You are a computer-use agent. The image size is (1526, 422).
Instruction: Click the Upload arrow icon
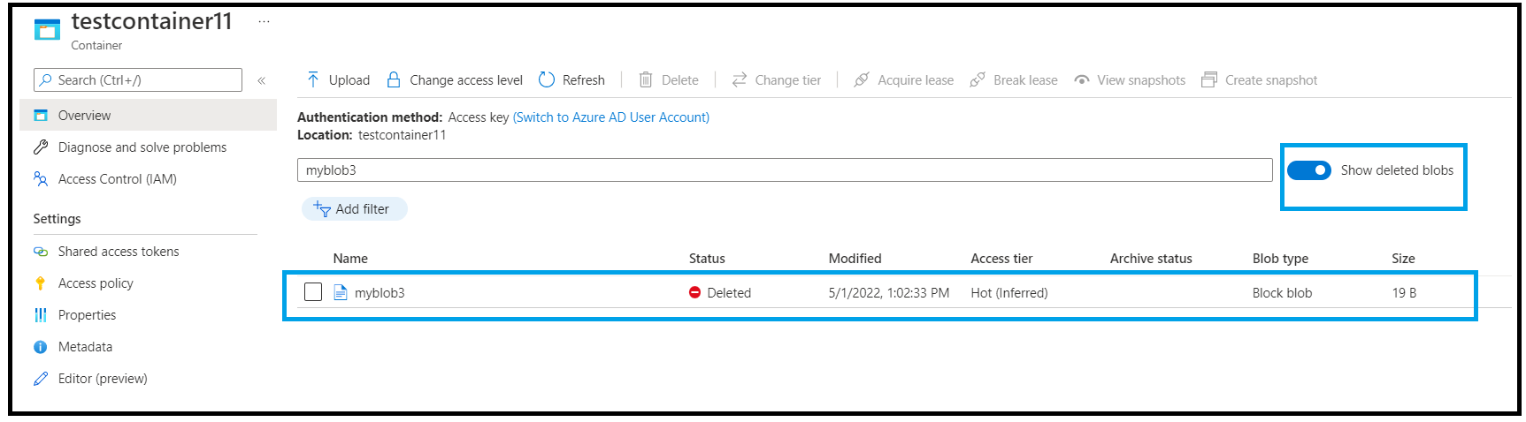[x=313, y=79]
